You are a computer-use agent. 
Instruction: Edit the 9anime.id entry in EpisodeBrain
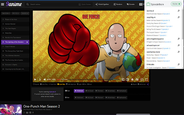tap(179, 11)
